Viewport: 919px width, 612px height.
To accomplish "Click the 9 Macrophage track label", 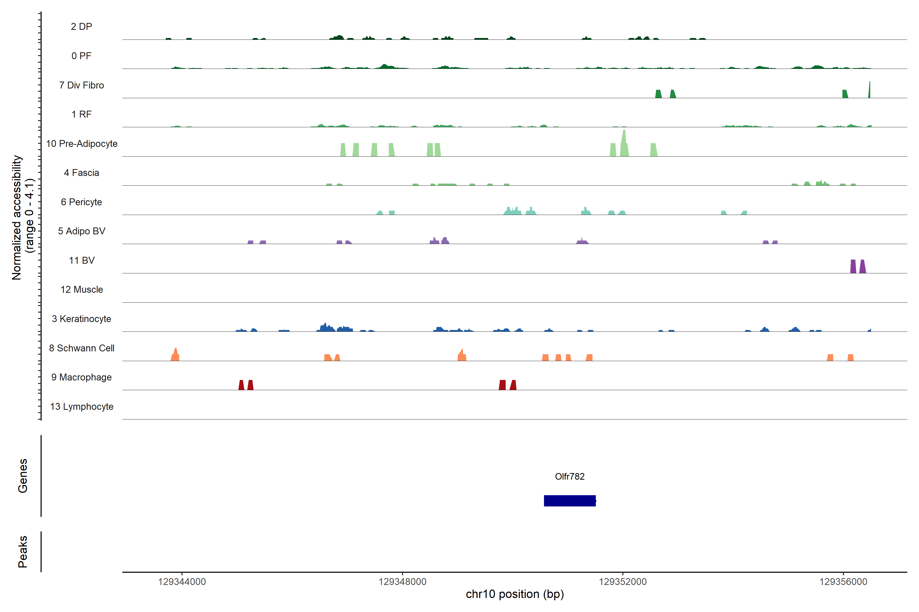I will pyautogui.click(x=81, y=377).
